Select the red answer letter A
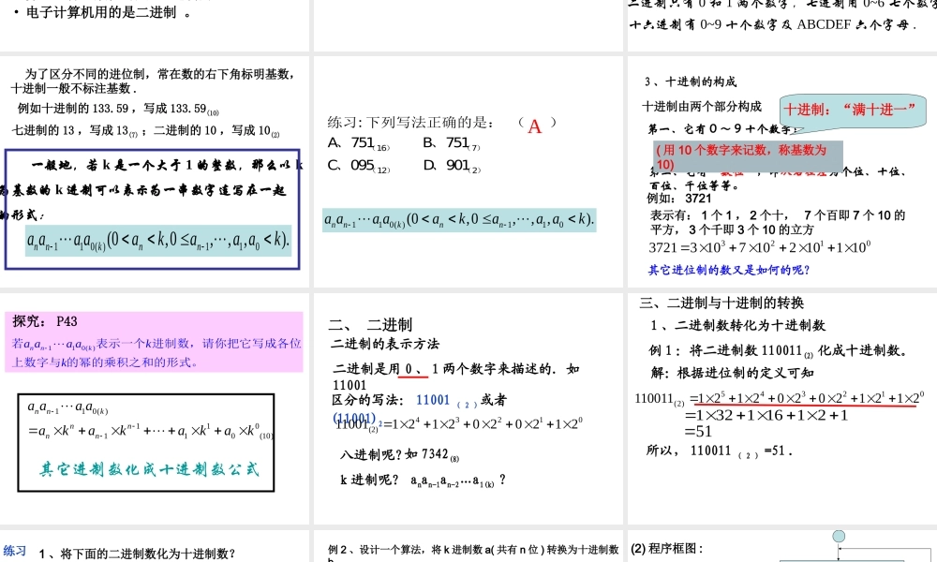Viewport: 937px width, 562px height. click(534, 126)
